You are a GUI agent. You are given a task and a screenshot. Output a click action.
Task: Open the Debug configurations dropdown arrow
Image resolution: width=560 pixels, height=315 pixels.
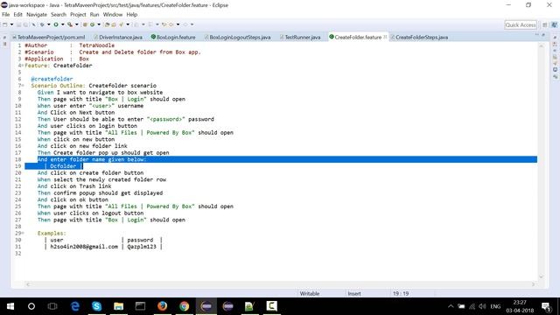[49, 24]
